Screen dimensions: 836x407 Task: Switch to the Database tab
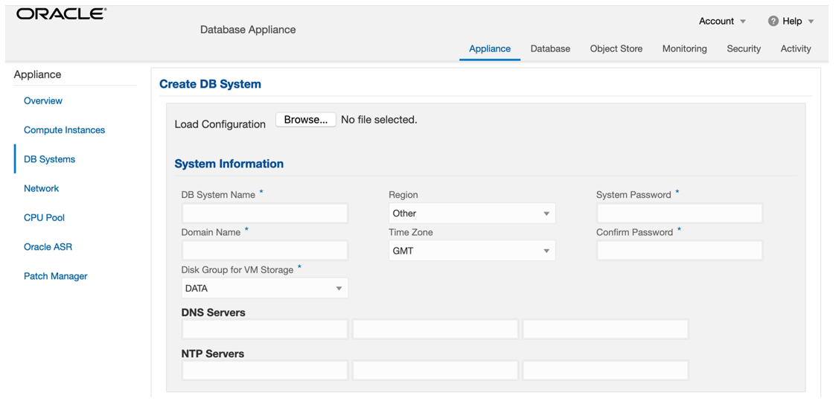tap(550, 49)
